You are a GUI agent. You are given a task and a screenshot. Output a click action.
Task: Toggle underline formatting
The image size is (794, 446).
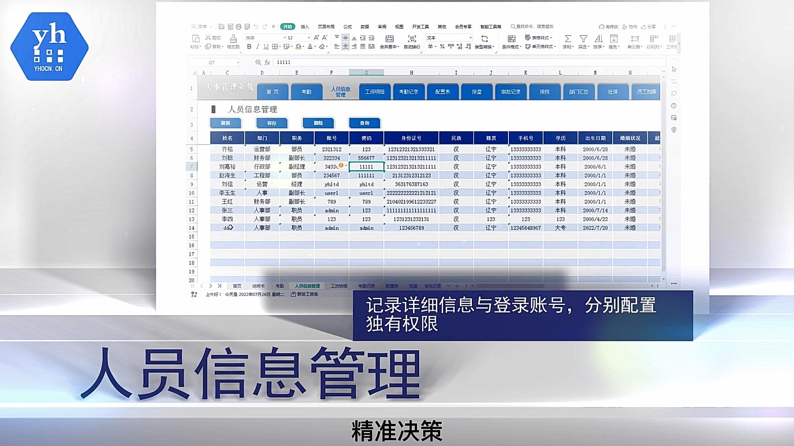pyautogui.click(x=266, y=47)
